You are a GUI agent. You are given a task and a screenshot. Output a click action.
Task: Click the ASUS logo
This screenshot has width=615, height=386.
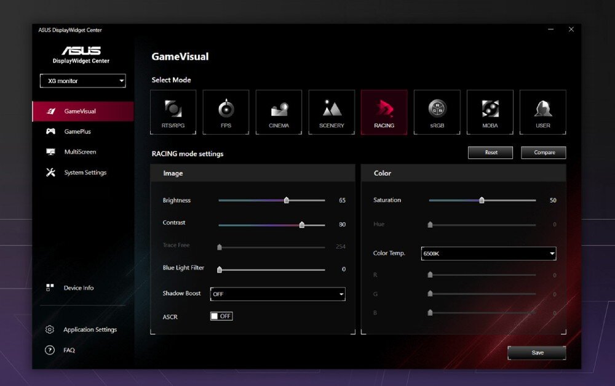click(x=81, y=50)
